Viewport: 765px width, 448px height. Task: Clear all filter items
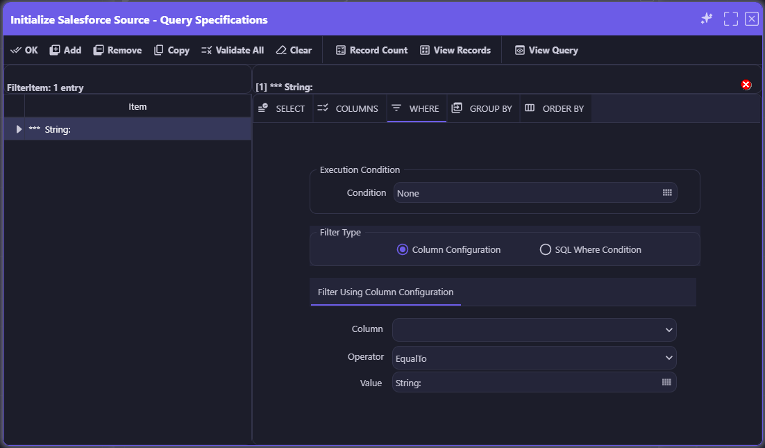294,50
